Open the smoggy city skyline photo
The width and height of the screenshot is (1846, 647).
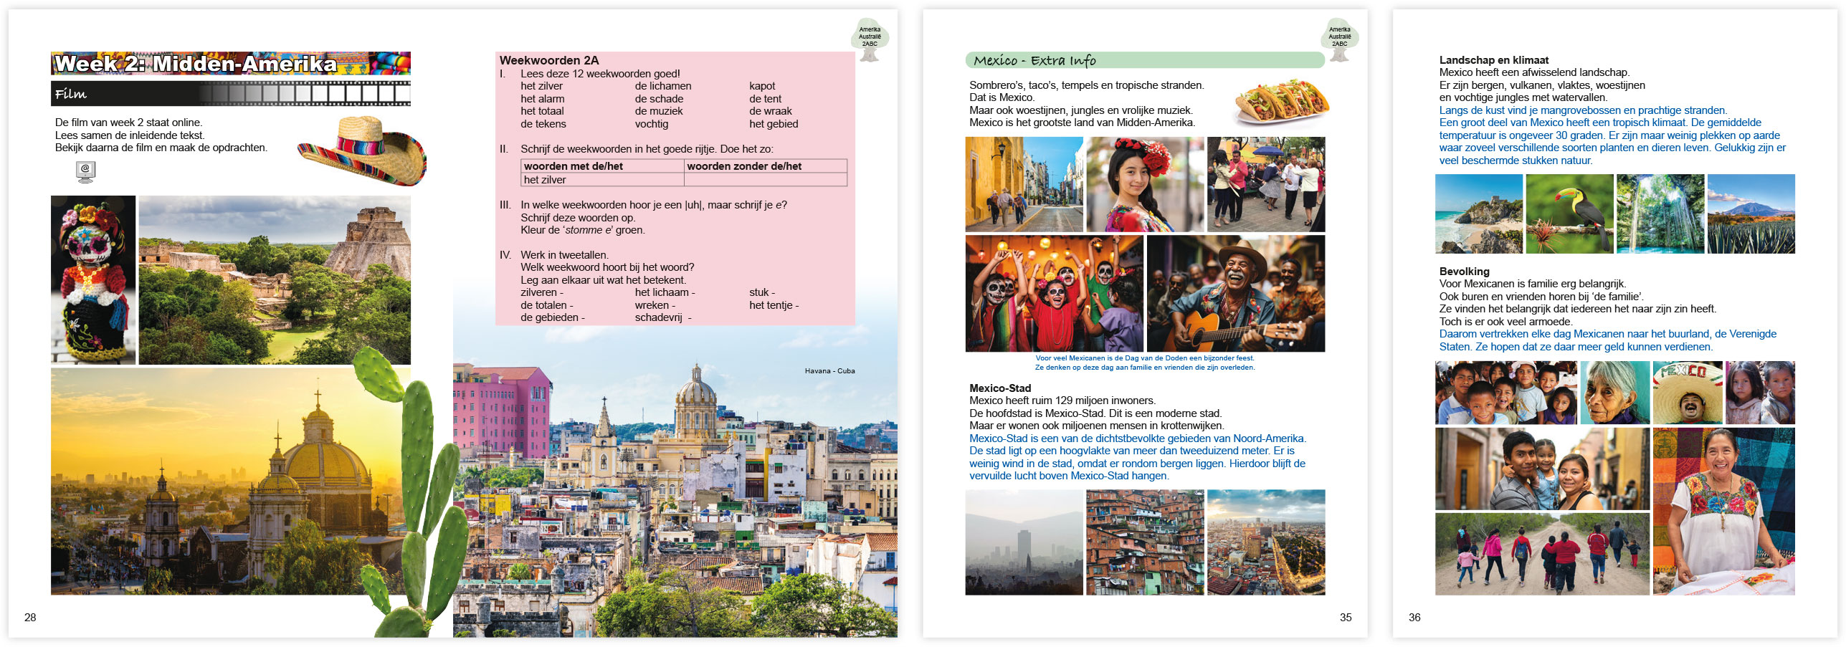1024,542
